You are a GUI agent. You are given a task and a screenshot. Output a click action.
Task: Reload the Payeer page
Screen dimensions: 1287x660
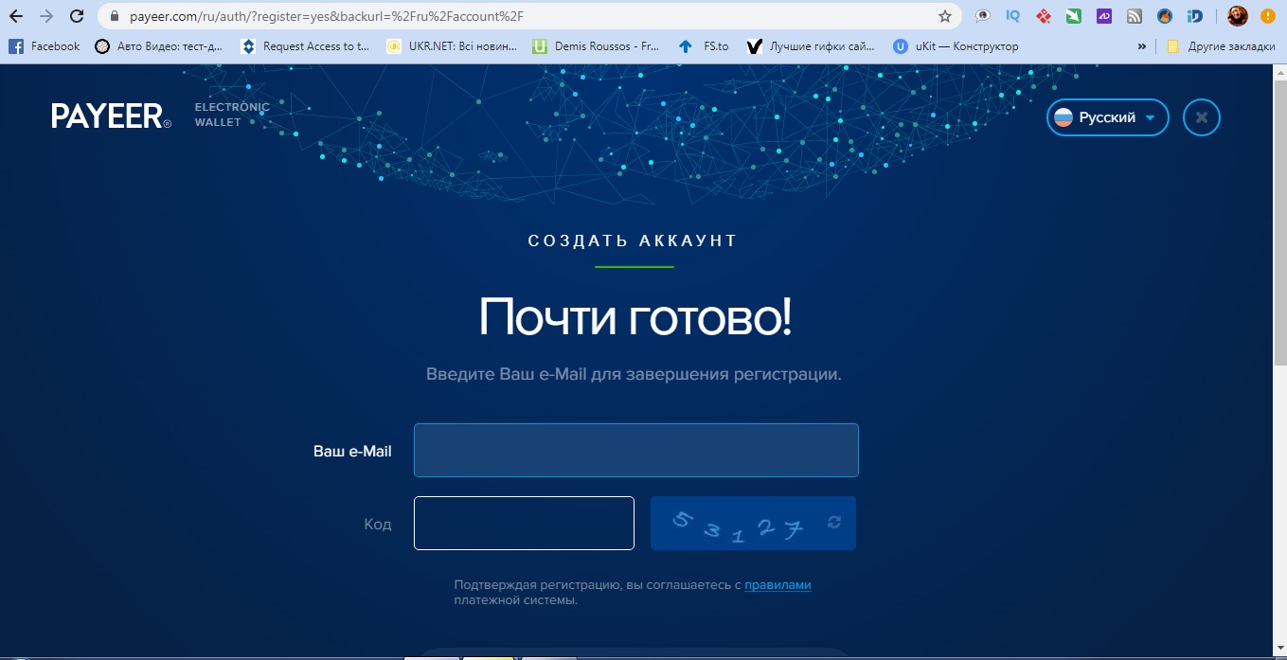pyautogui.click(x=77, y=16)
